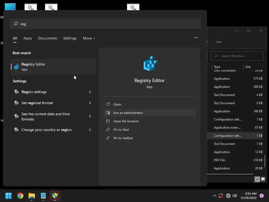This screenshot has height=202, width=269.
Task: Open the Notepad taskbar icon
Action: pyautogui.click(x=43, y=196)
